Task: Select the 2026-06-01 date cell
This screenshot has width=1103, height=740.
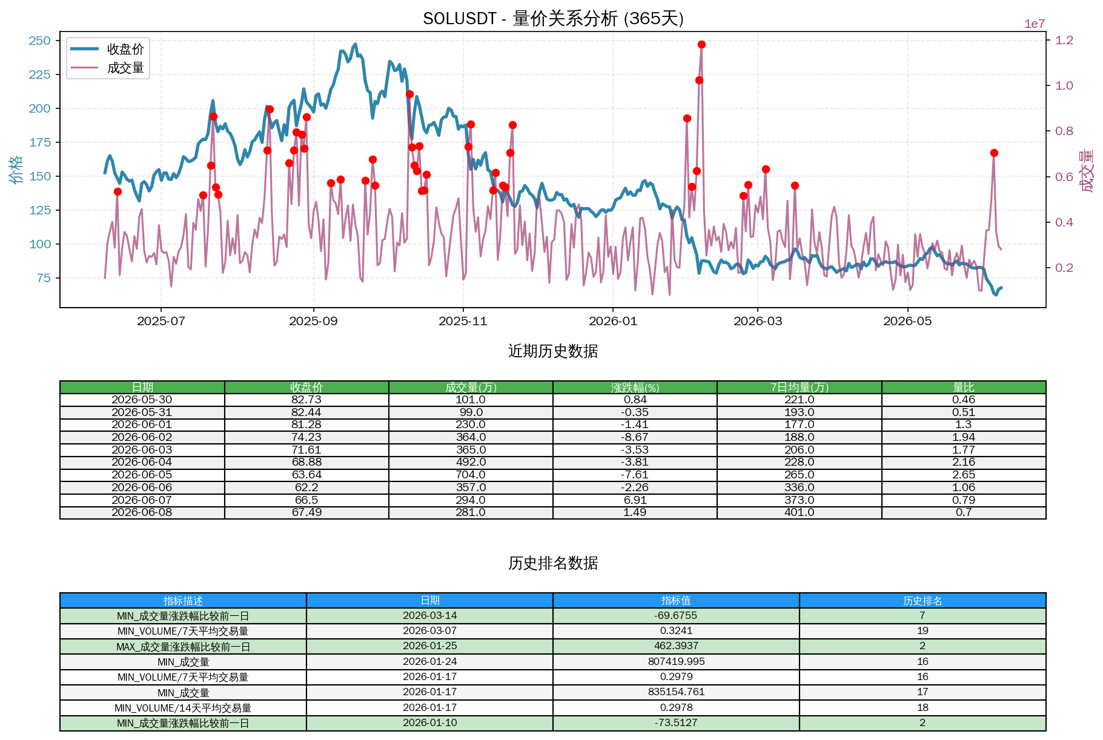Action: click(142, 425)
